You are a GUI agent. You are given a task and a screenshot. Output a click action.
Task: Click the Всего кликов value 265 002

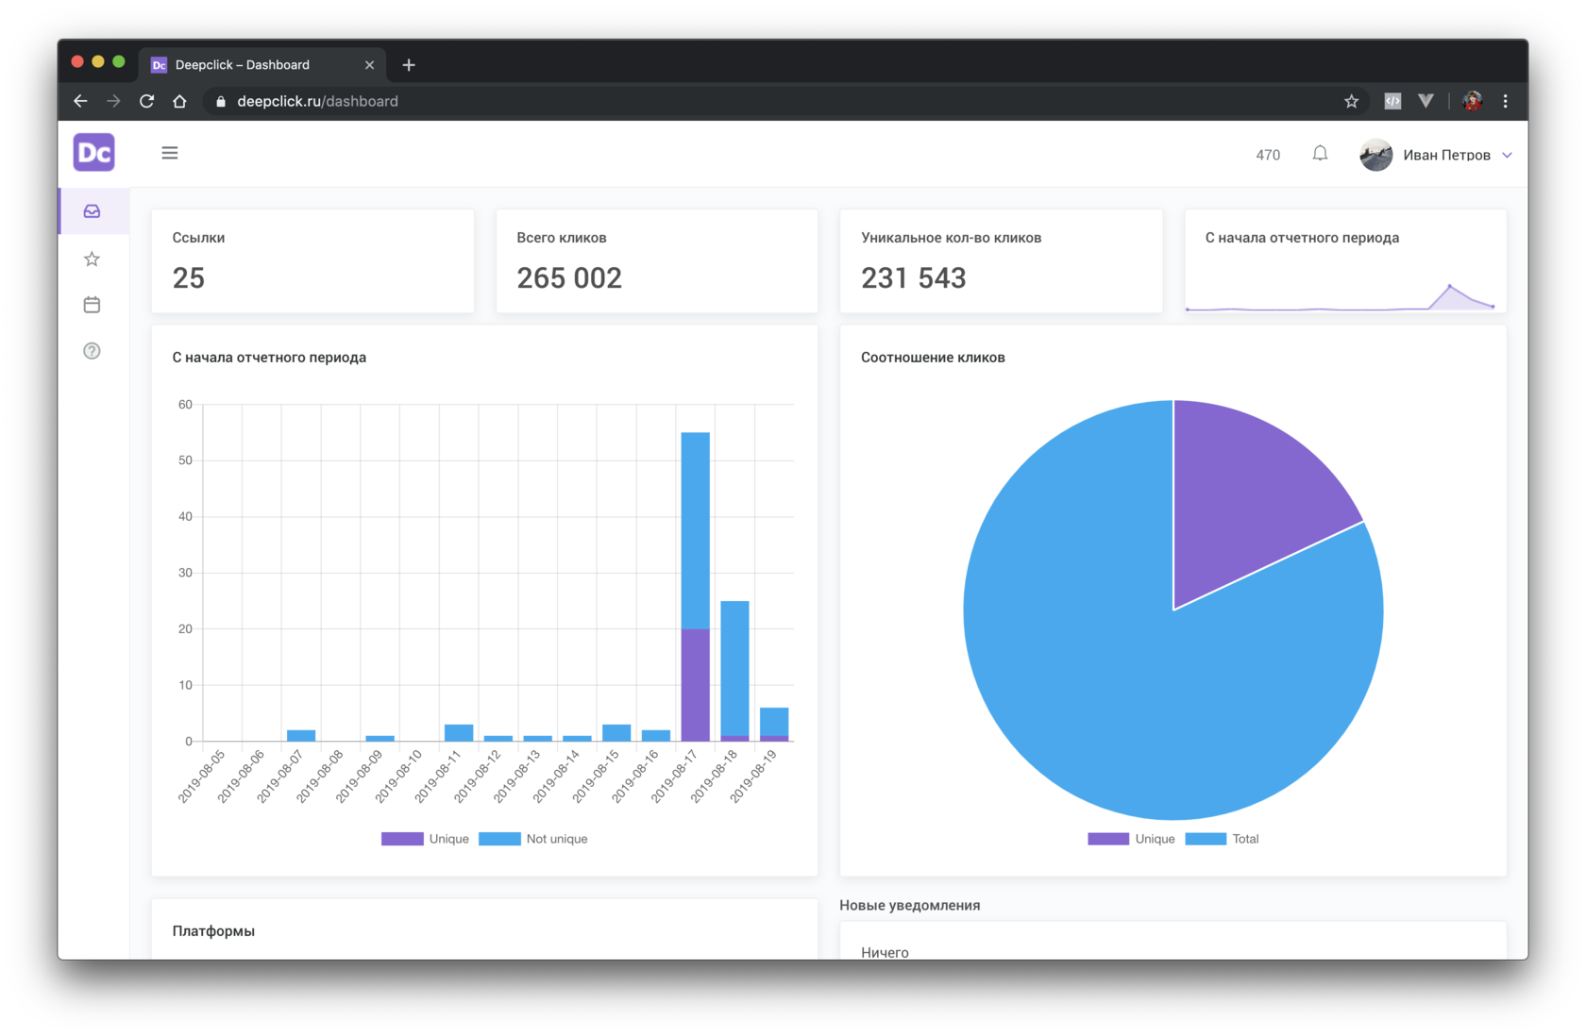pos(569,278)
